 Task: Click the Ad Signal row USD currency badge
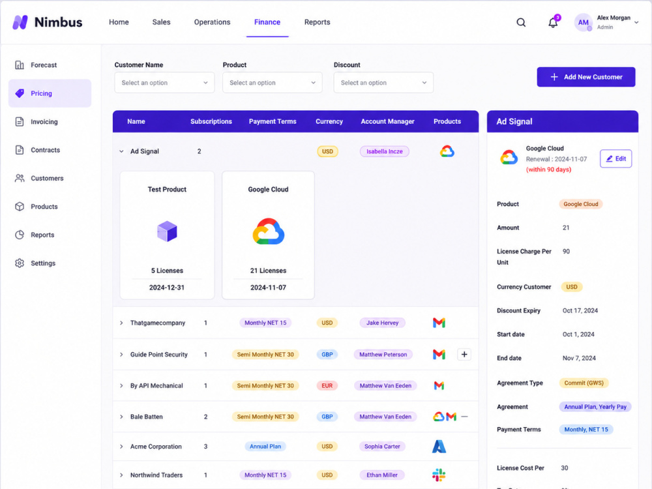(328, 151)
